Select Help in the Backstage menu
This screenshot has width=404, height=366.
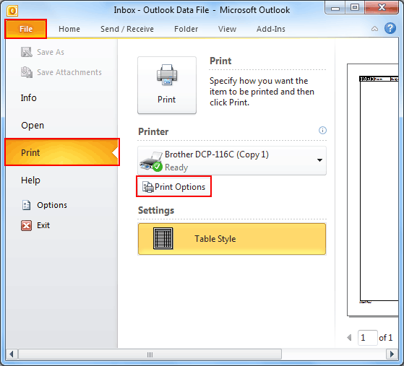coord(30,180)
